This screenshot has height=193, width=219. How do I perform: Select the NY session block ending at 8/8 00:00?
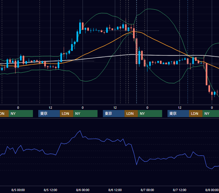coord(211,114)
